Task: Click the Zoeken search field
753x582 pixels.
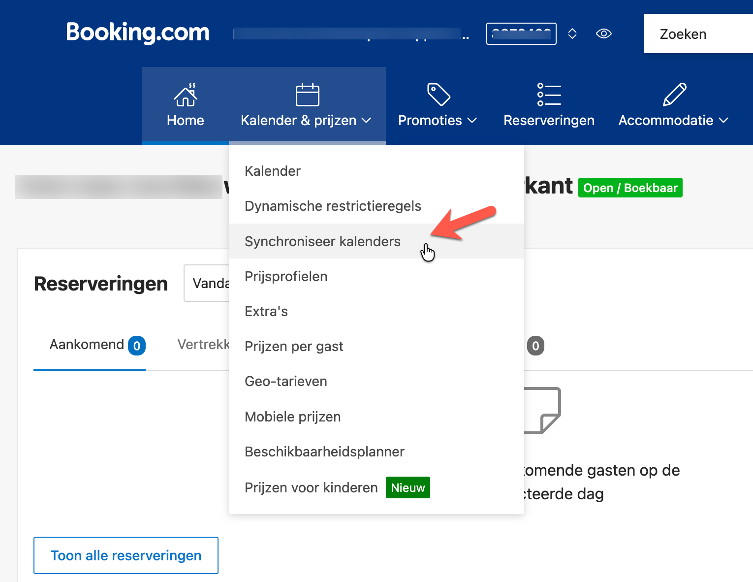Action: coord(698,33)
